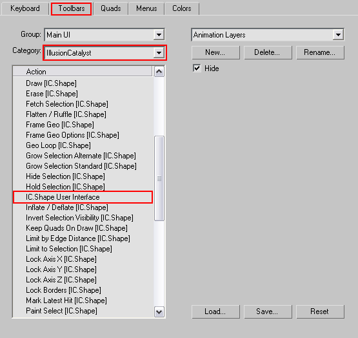Switch to the Toolbars tab
This screenshot has height=338, width=358.
[x=71, y=9]
